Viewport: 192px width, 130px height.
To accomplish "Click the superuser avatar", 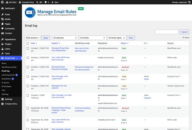I will coord(189,2).
